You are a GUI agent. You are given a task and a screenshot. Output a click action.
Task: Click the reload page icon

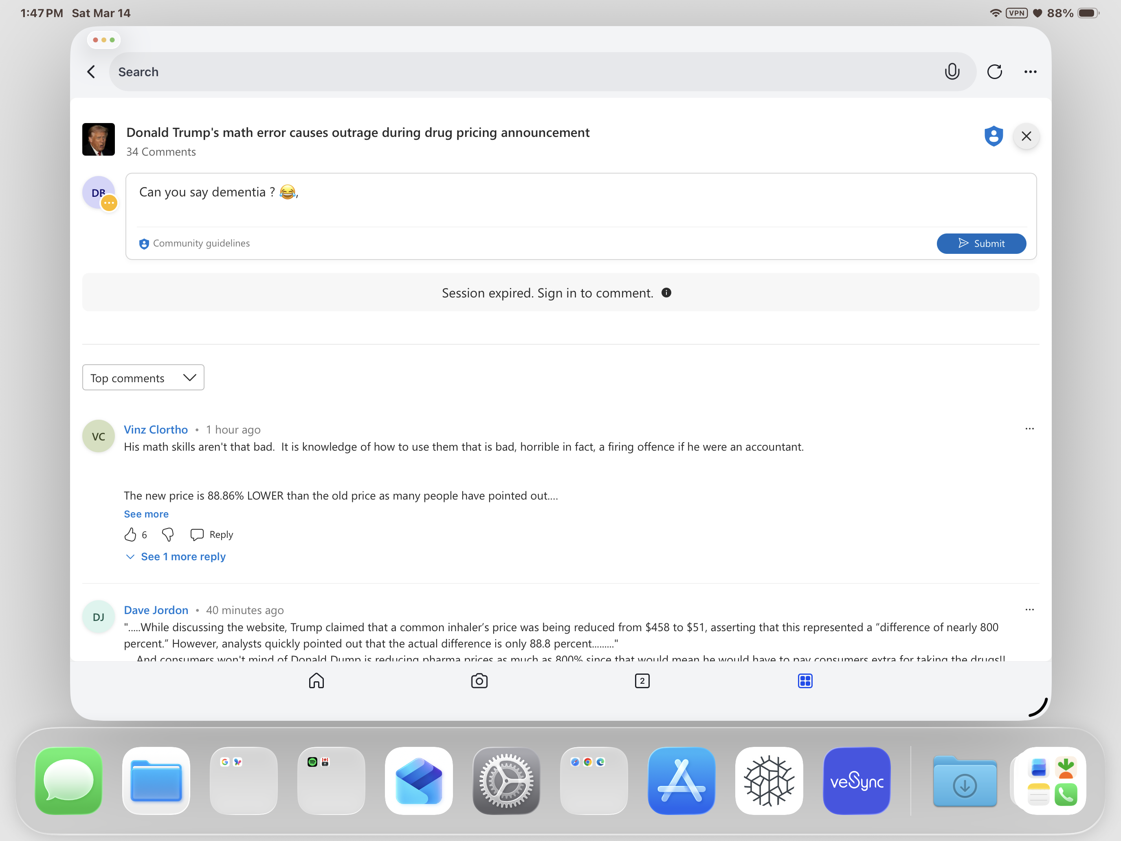(994, 71)
